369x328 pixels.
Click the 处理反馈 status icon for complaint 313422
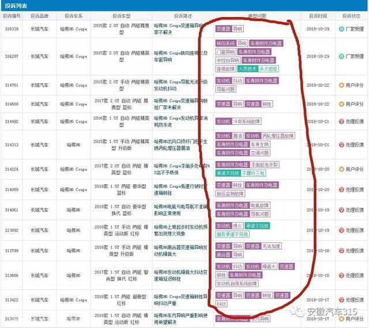[341, 300]
